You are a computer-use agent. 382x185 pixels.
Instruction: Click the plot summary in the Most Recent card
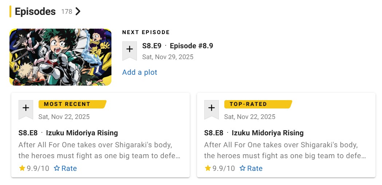[99, 150]
